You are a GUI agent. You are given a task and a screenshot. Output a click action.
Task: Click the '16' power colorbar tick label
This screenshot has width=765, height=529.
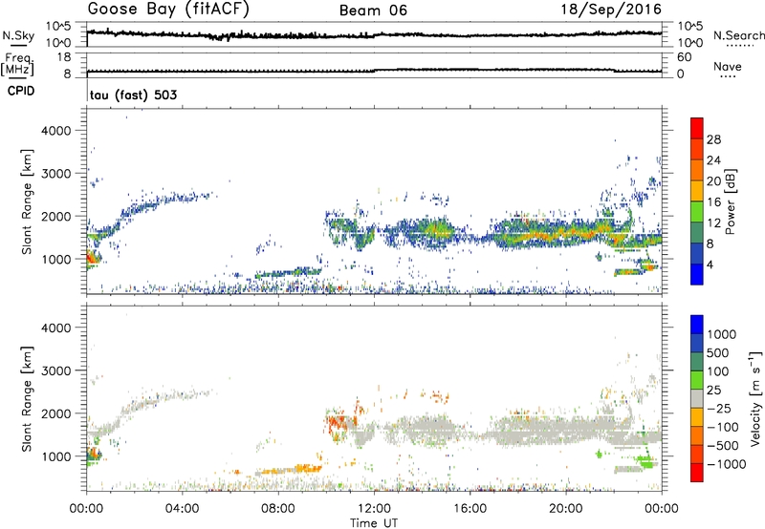tap(713, 202)
